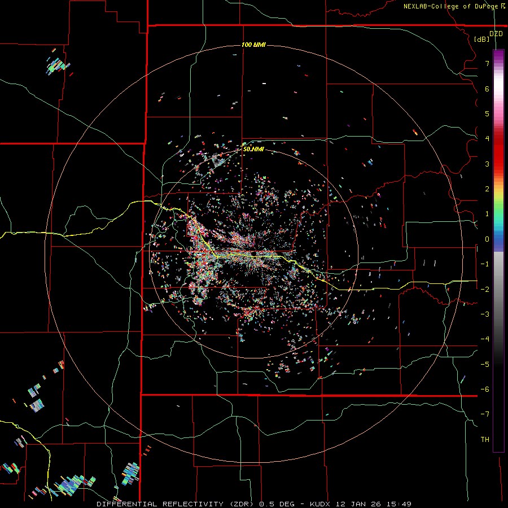Click the color scale value '1'
Screen dimensions: 508x508
click(487, 214)
